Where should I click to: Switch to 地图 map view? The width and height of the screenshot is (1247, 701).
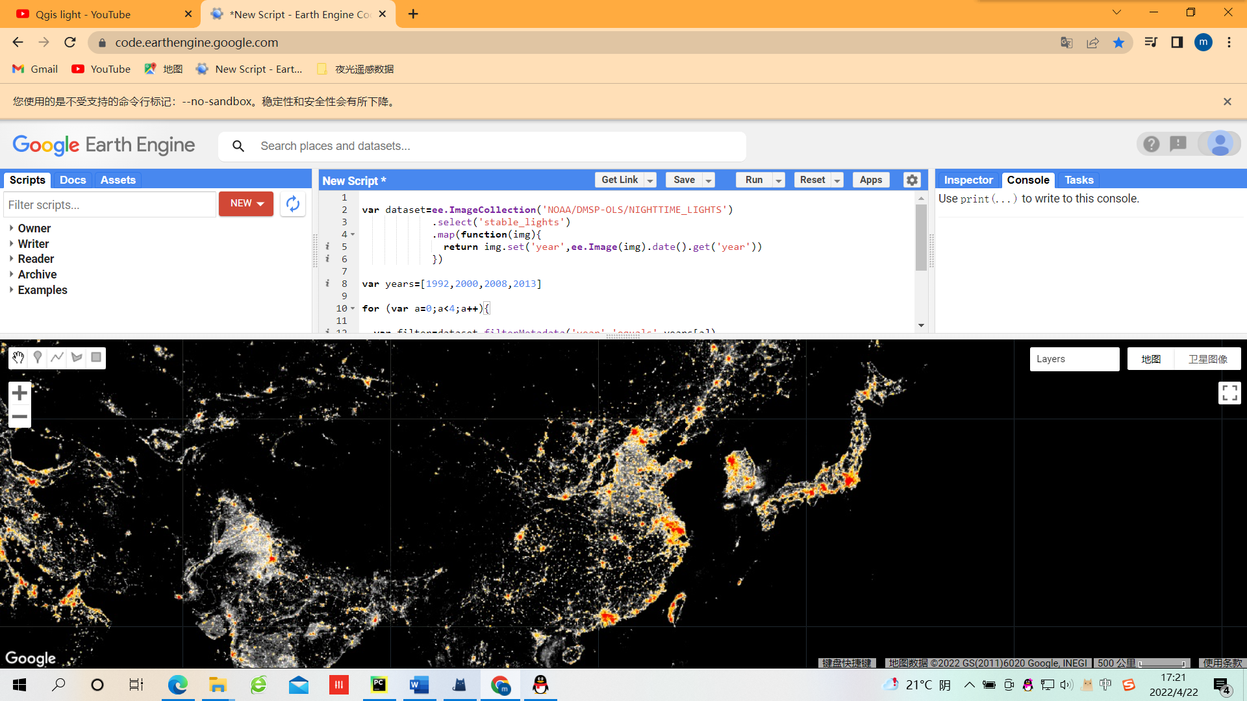[1150, 358]
